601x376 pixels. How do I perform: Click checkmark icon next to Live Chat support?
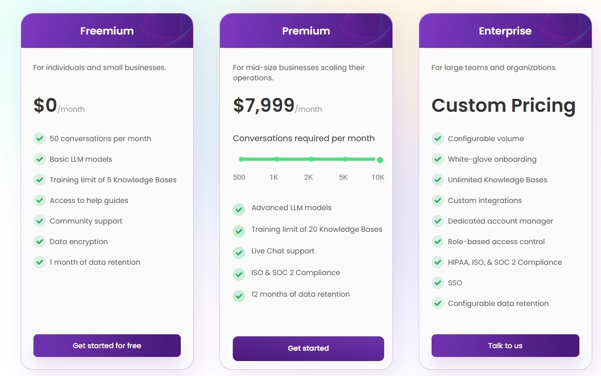[239, 252]
